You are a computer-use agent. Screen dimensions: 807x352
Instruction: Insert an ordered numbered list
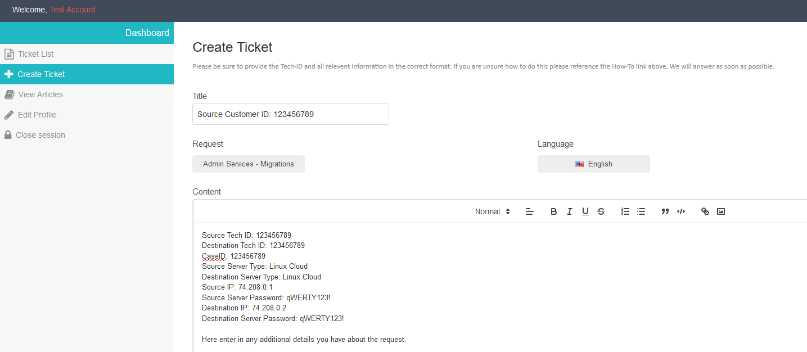click(625, 211)
